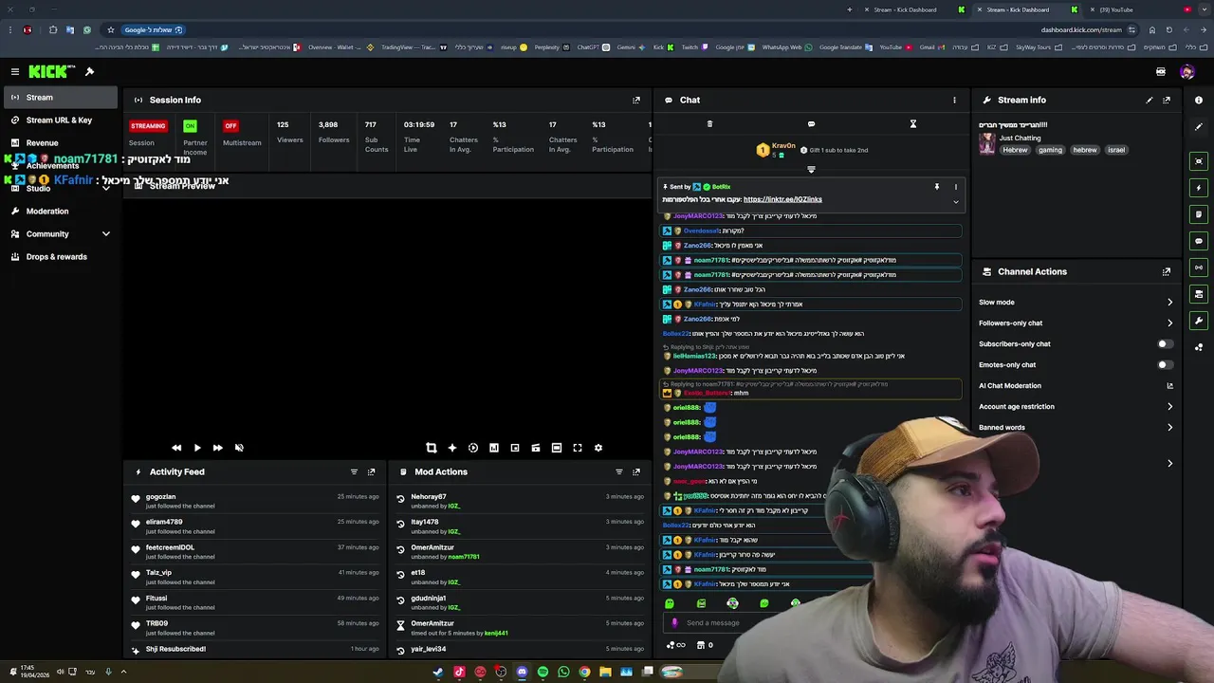
Task: Expand the pinned message chevron
Action: click(x=955, y=201)
